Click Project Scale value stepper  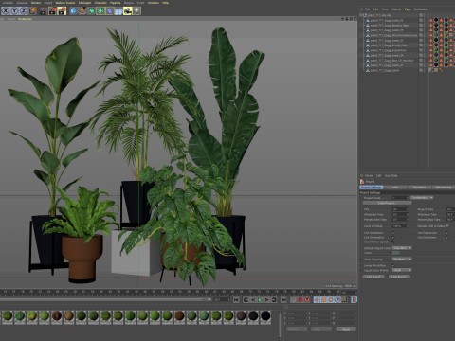[407, 198]
